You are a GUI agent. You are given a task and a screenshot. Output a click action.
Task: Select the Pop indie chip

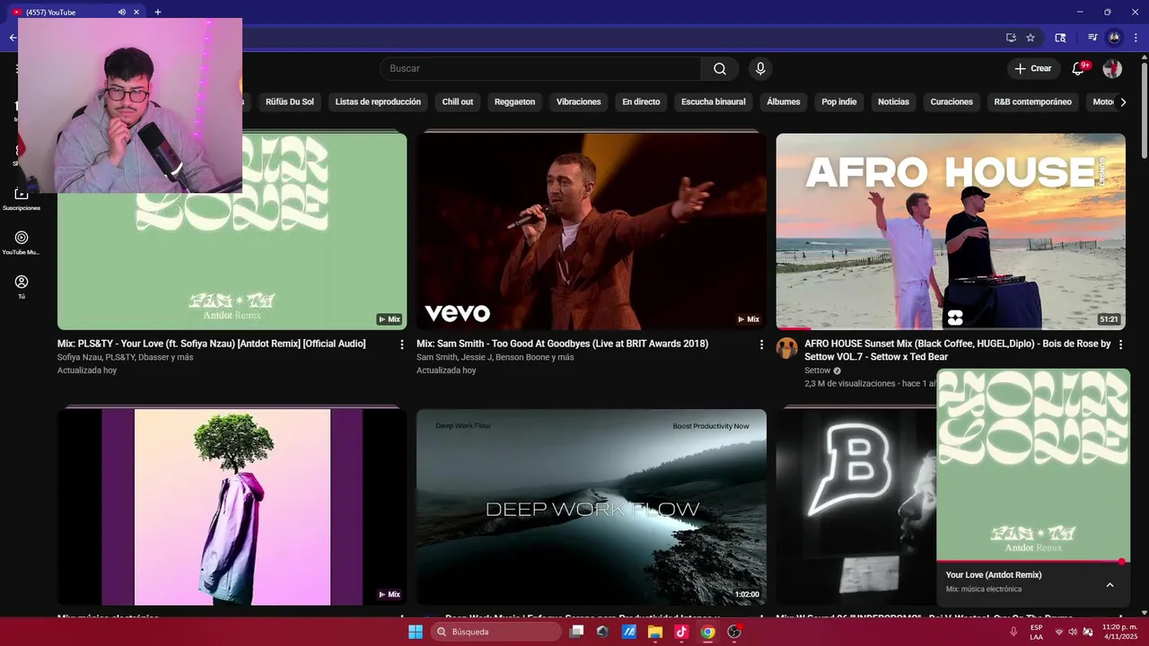point(839,102)
